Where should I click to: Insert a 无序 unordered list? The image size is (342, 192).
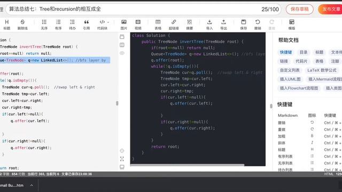[x=44, y=25]
